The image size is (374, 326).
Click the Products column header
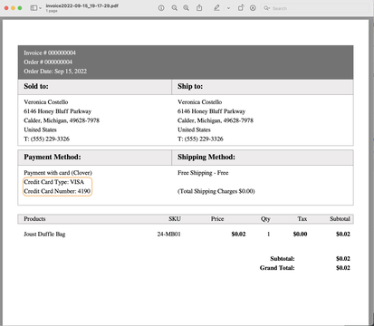click(x=34, y=219)
